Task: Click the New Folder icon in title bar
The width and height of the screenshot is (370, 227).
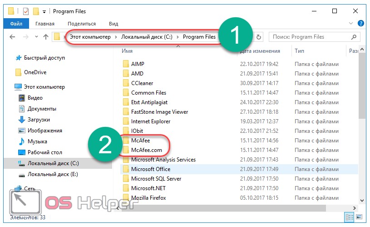Action: tap(36, 11)
